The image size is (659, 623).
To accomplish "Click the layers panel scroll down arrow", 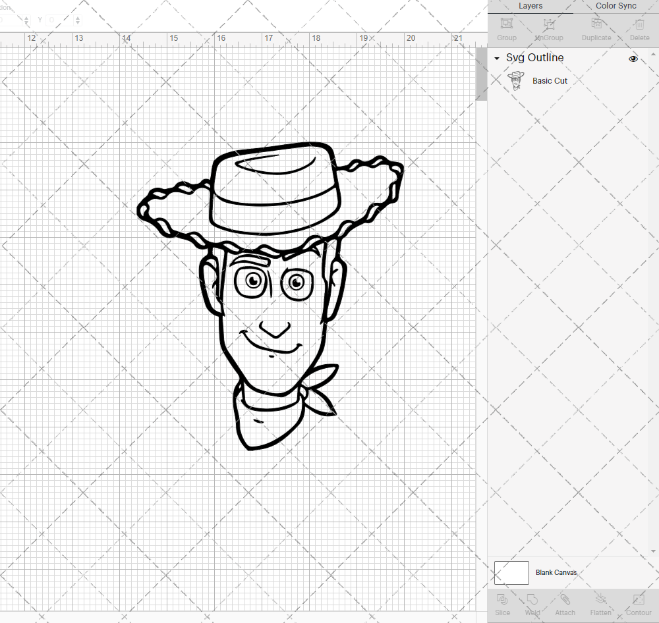I will (652, 551).
